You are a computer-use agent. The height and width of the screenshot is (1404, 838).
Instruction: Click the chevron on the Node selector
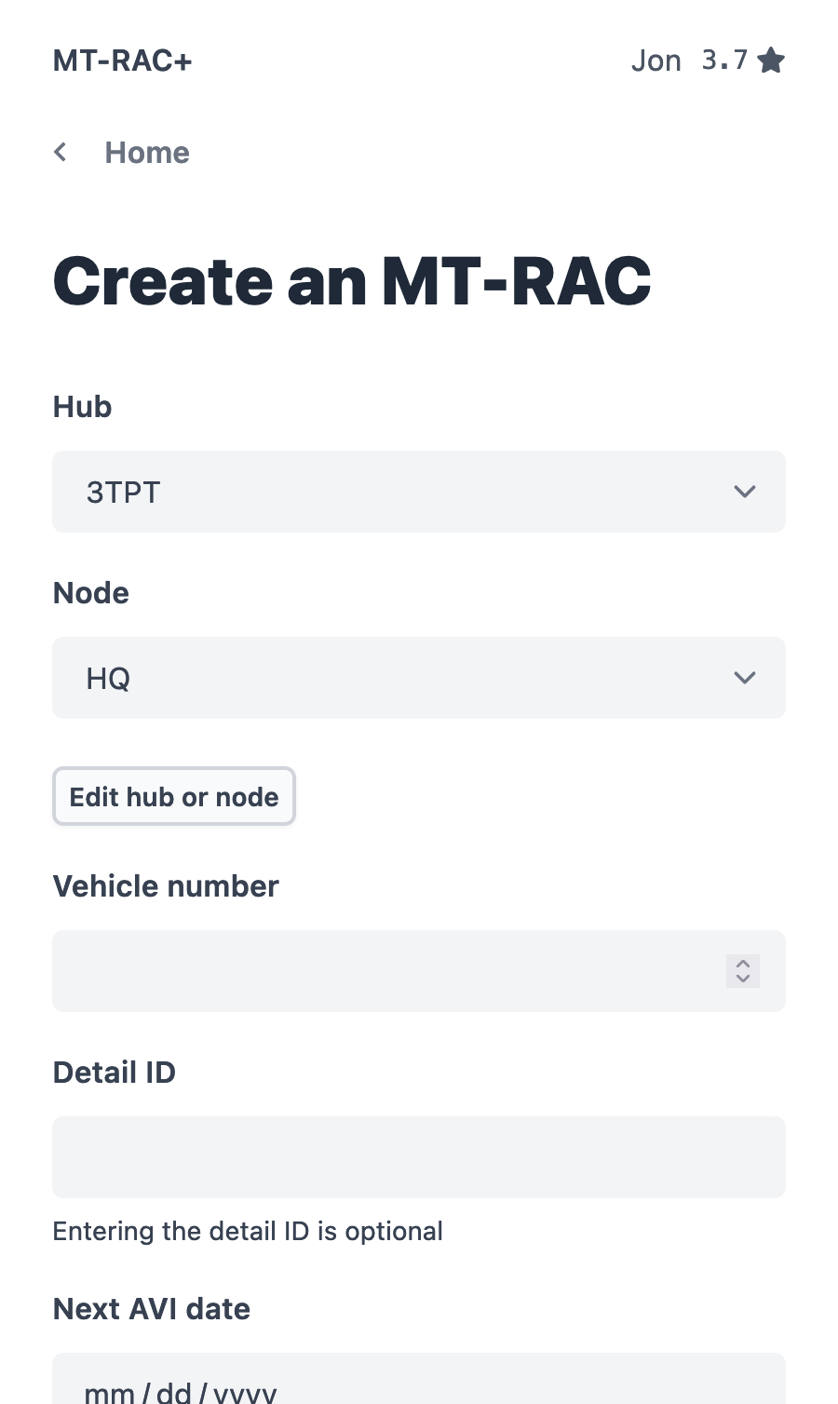744,678
